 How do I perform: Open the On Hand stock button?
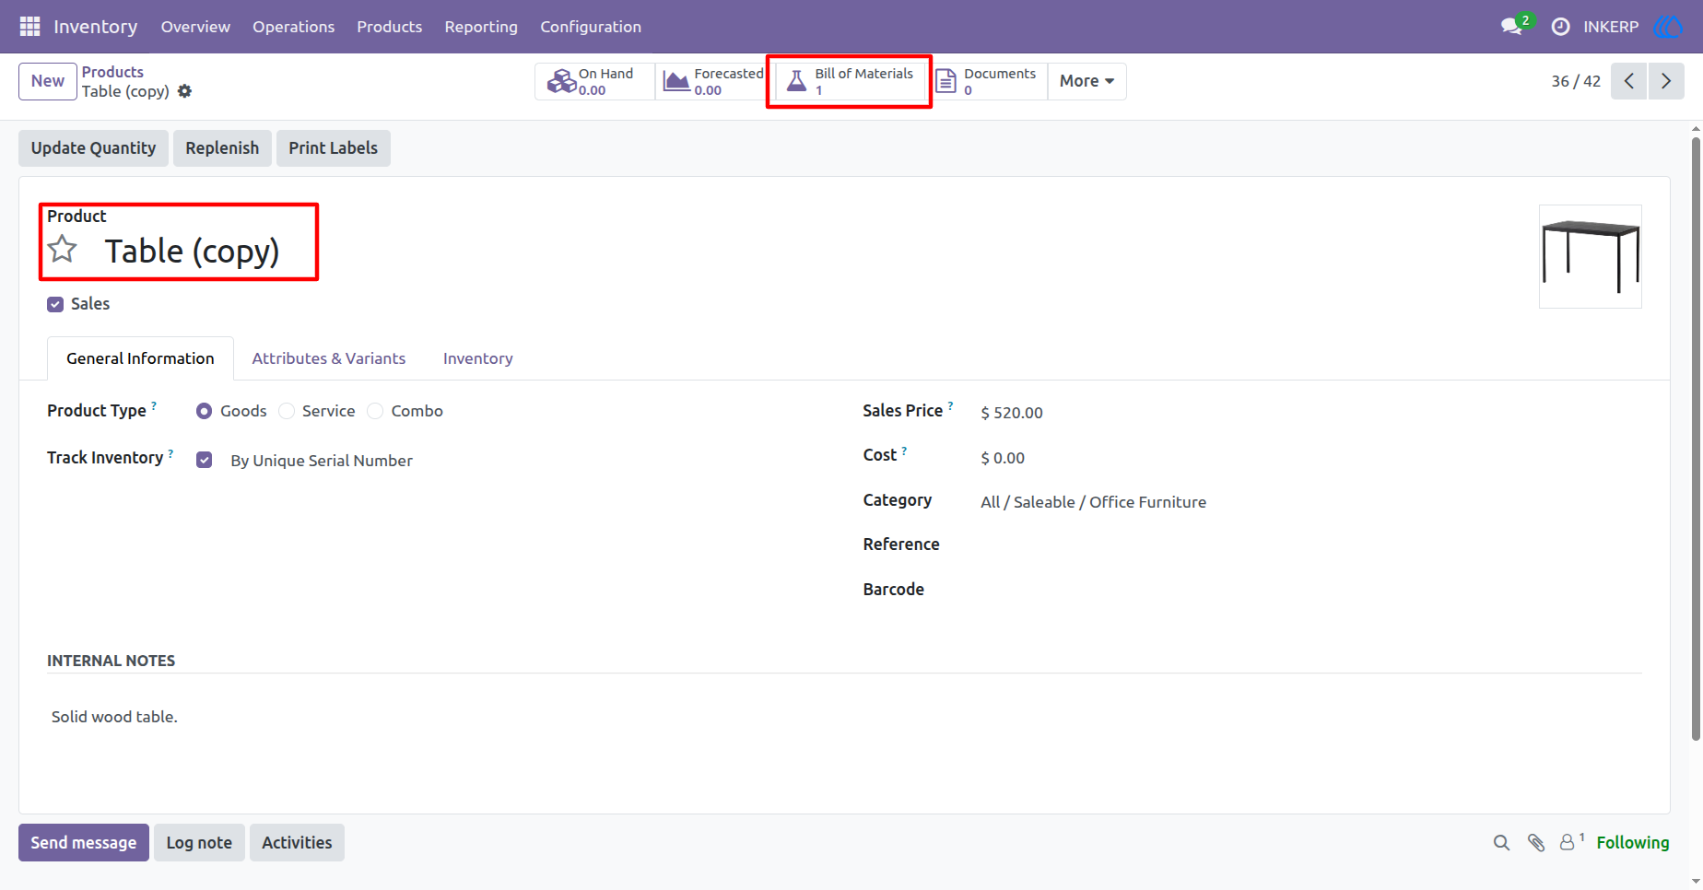[594, 81]
